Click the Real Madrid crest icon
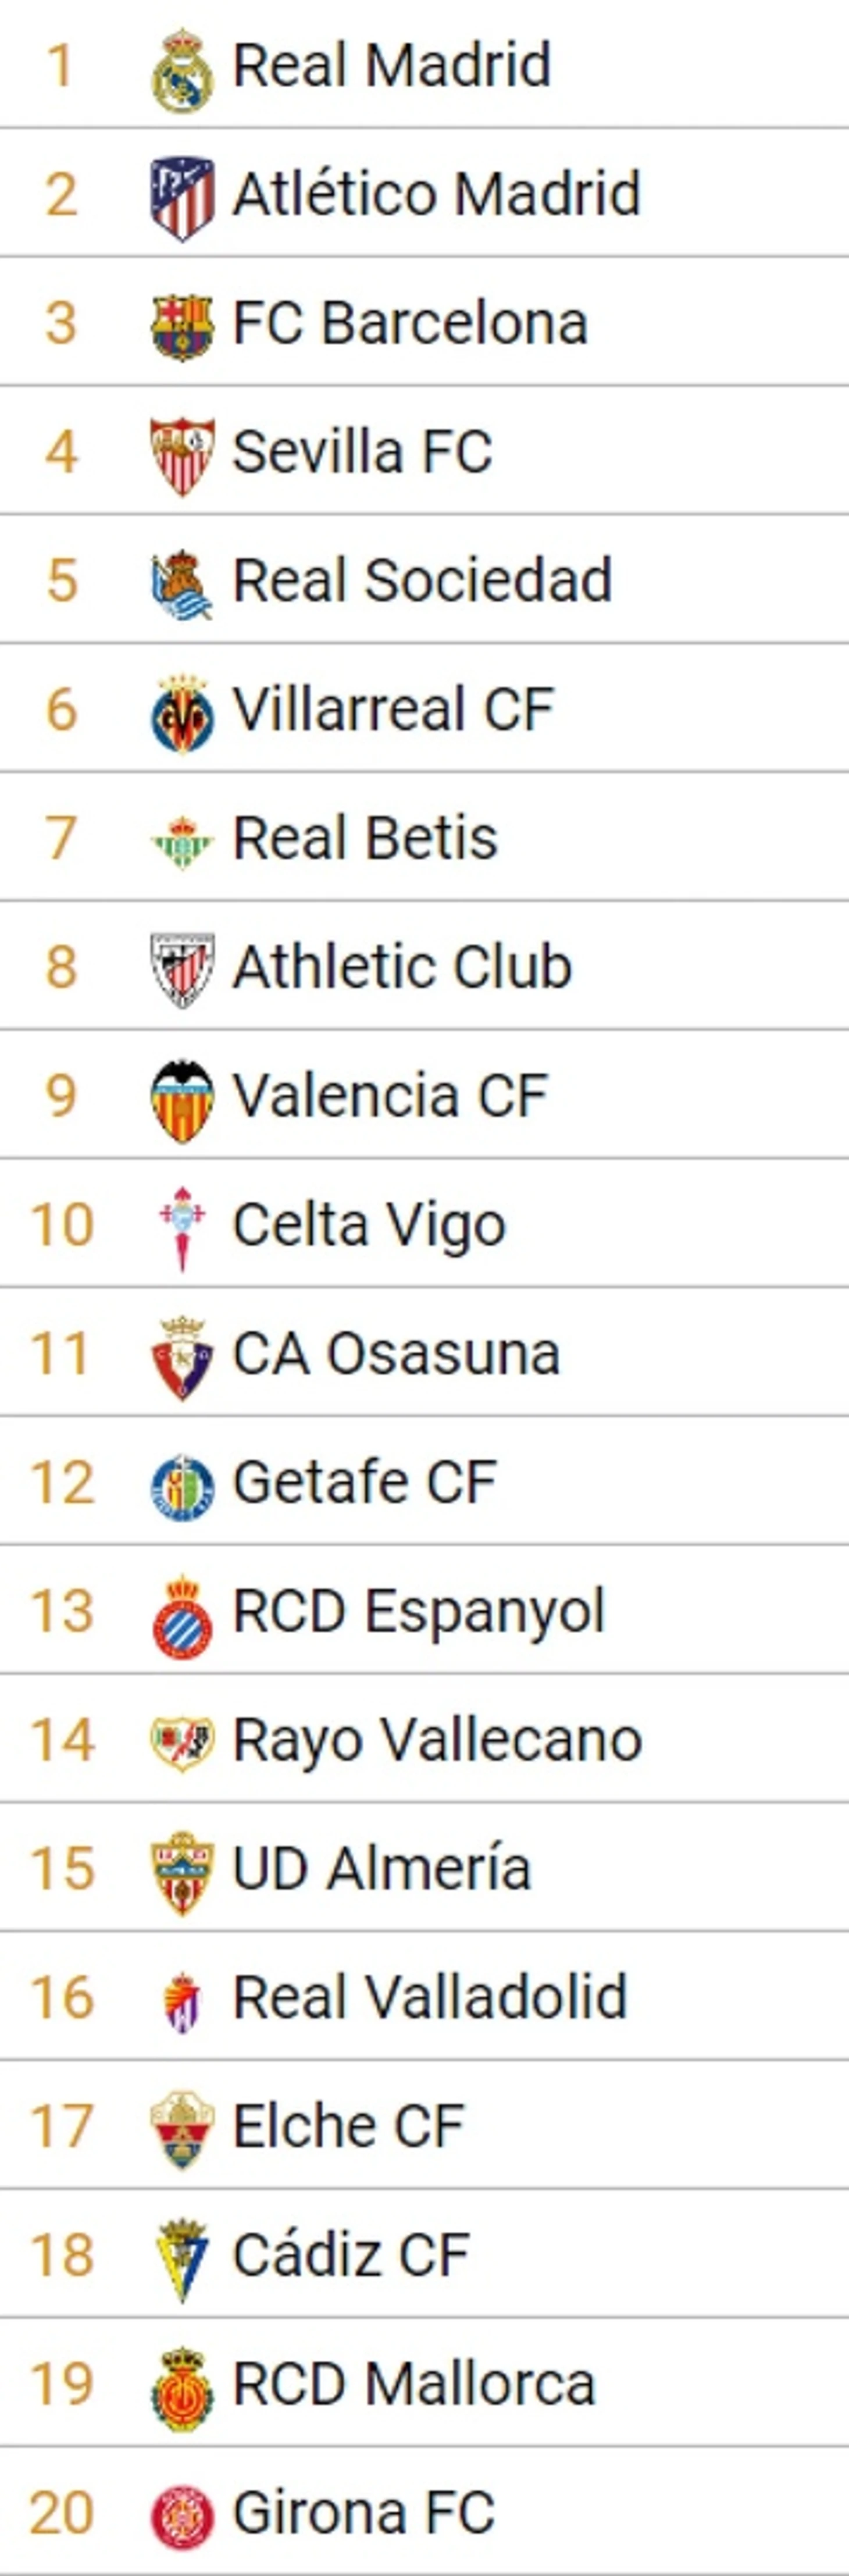 (182, 69)
